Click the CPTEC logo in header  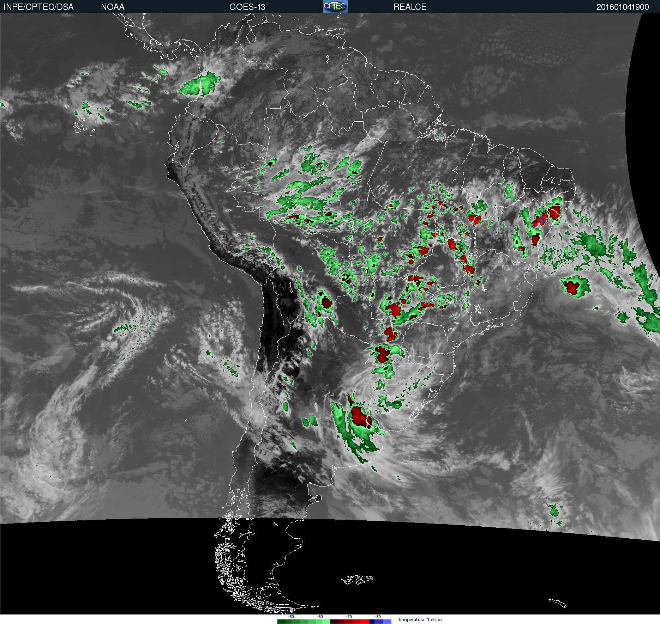pyautogui.click(x=335, y=6)
